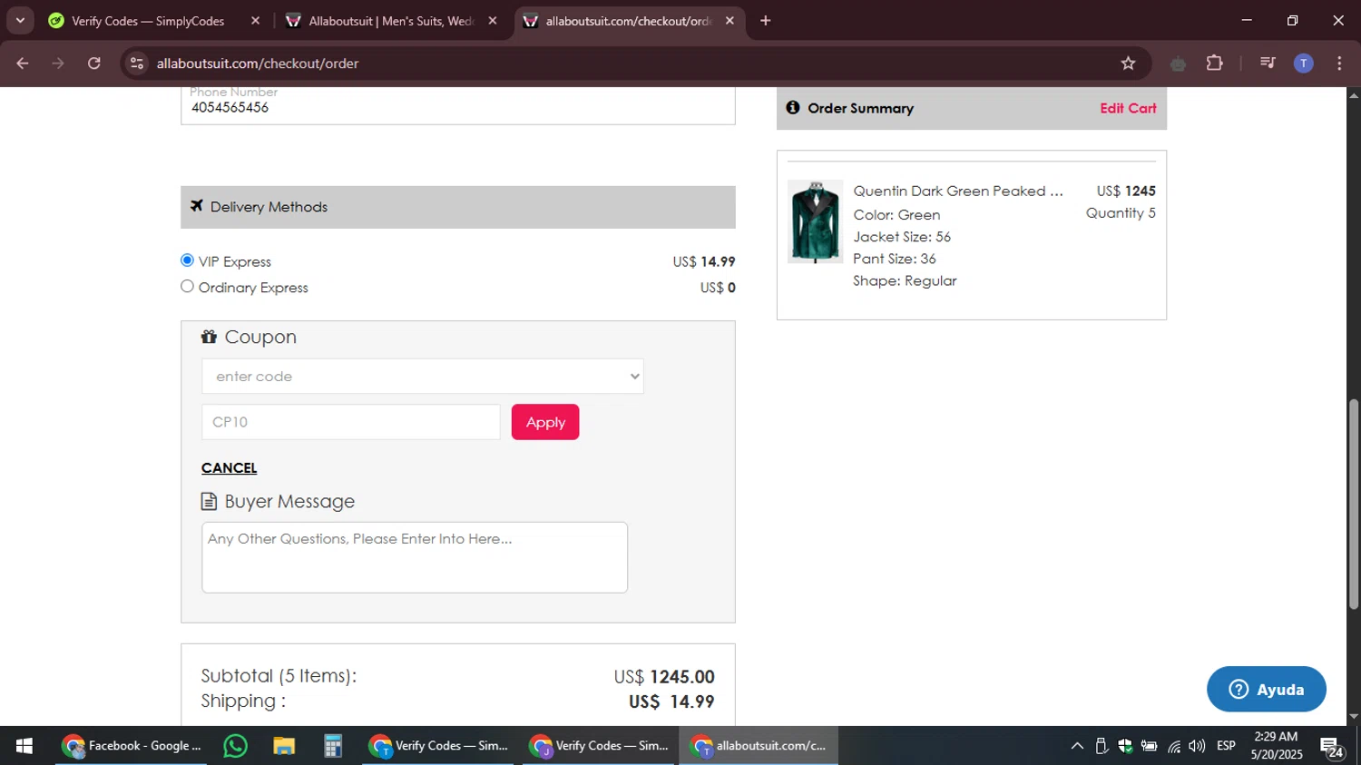Click the Buyer Message document icon
The width and height of the screenshot is (1361, 765).
(209, 501)
